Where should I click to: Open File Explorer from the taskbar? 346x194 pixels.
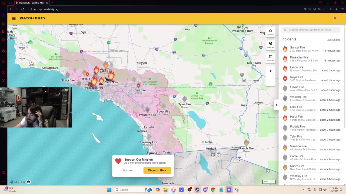tap(165, 190)
